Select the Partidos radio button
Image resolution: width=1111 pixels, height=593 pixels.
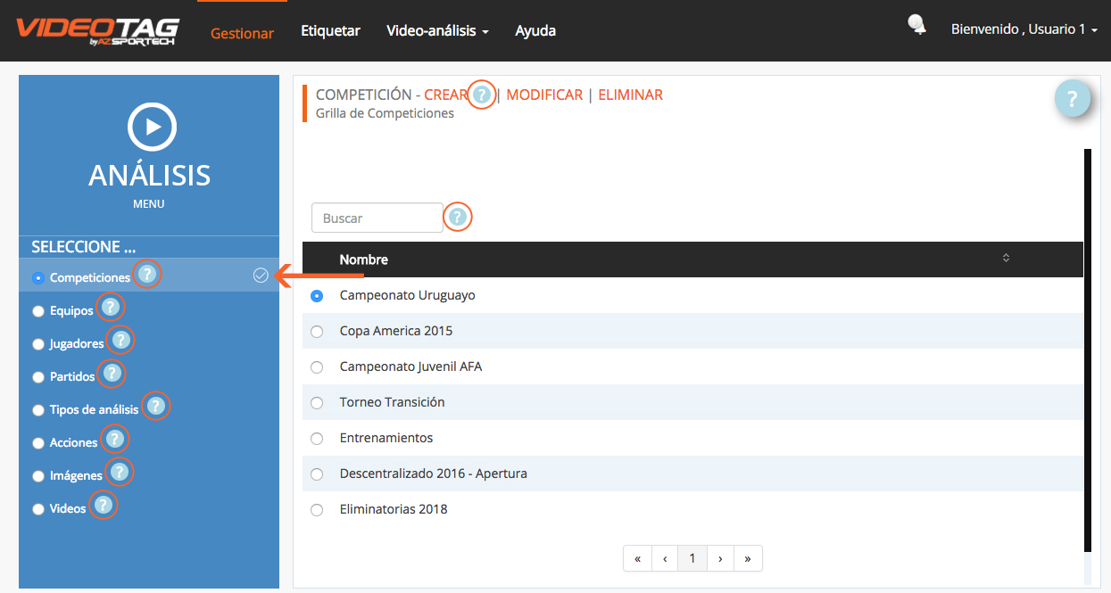click(x=38, y=377)
